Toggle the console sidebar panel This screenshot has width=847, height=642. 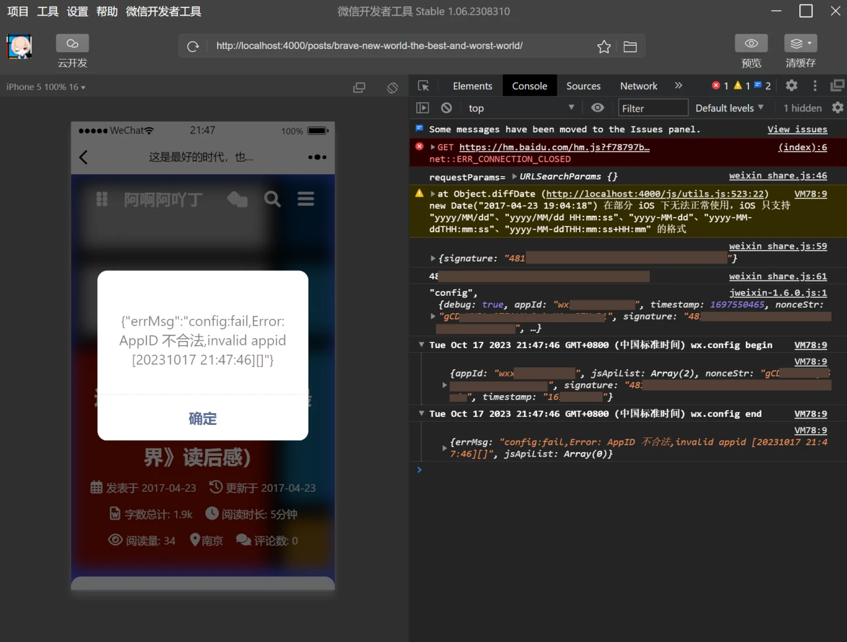coord(423,108)
